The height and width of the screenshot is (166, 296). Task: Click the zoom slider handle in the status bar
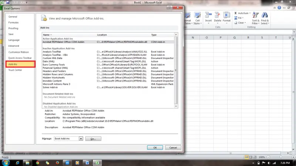click(x=281, y=157)
